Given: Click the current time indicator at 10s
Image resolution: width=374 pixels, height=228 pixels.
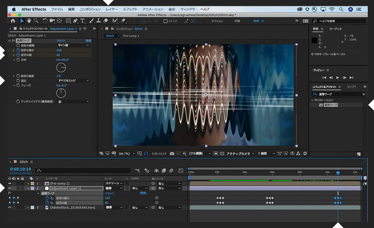Looking at the screenshot, I should click(338, 172).
